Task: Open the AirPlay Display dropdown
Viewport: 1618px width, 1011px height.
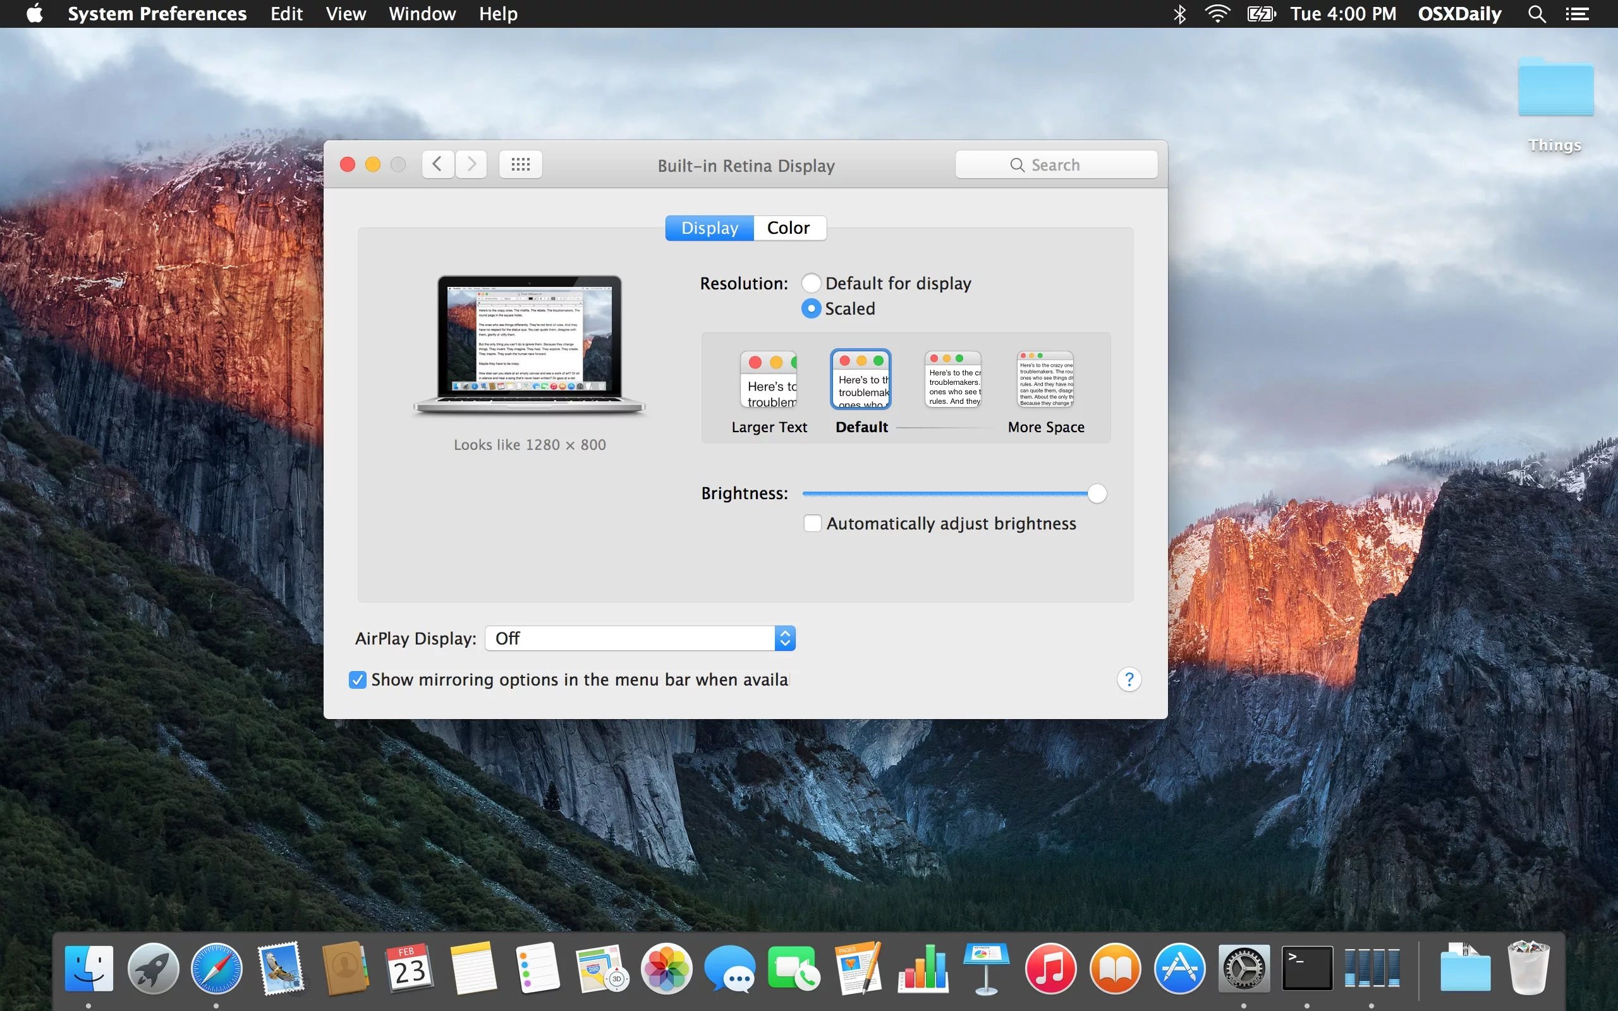Action: coord(640,639)
